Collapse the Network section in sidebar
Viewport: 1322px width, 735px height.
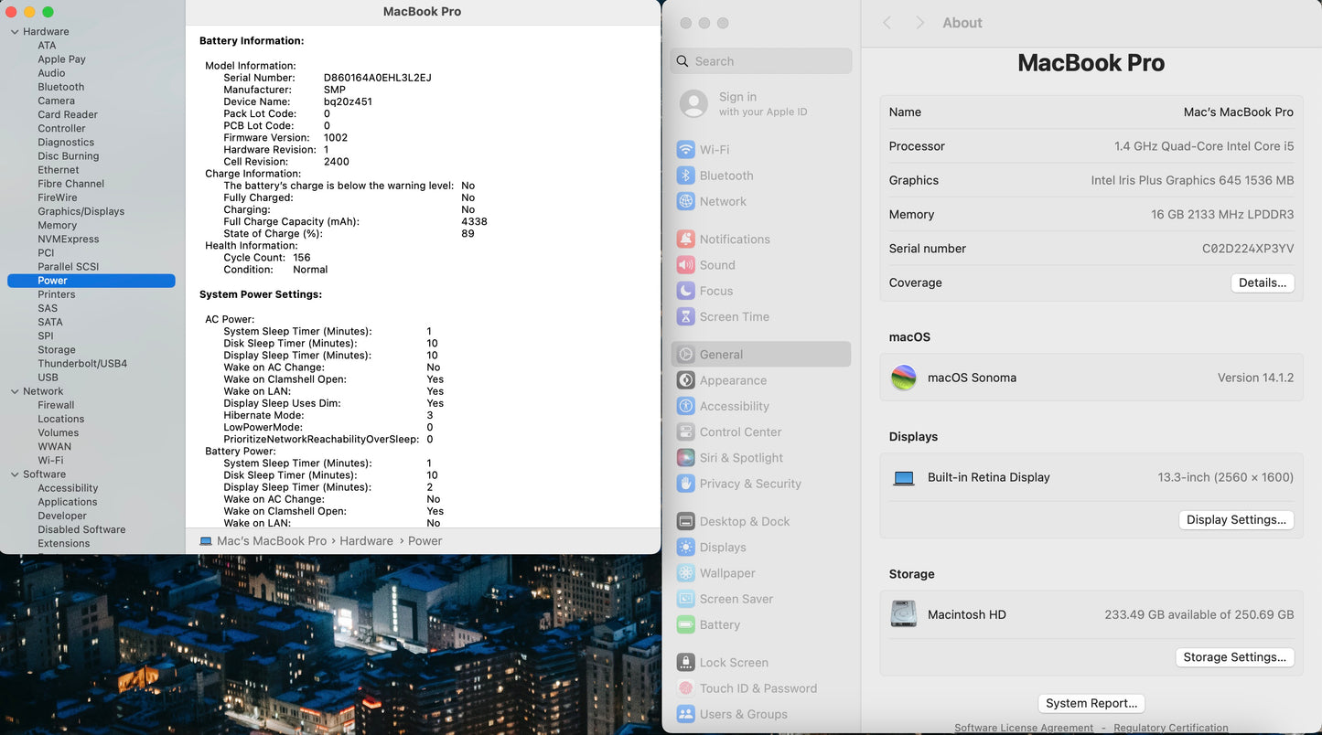(x=15, y=391)
